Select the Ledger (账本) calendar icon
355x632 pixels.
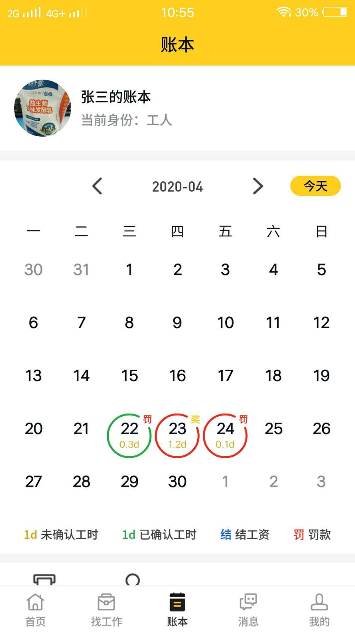177,603
